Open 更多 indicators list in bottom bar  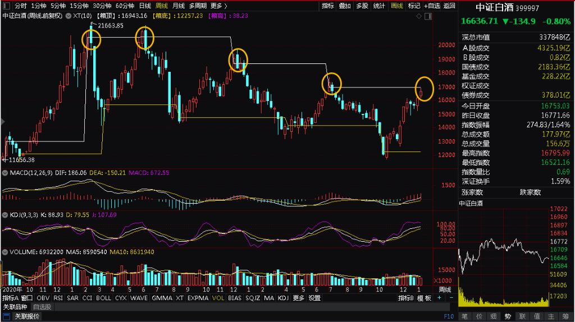(x=298, y=298)
